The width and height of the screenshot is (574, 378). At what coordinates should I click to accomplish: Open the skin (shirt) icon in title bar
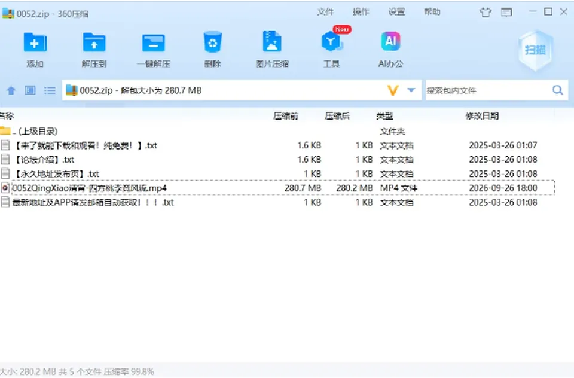[x=486, y=13]
